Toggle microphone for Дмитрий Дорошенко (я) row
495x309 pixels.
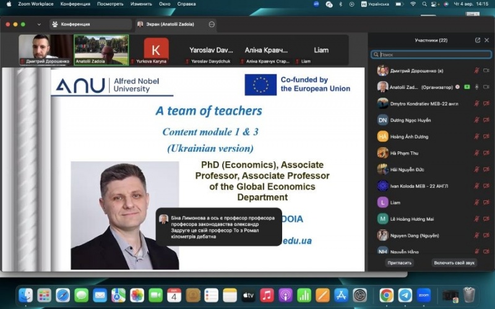pos(476,70)
